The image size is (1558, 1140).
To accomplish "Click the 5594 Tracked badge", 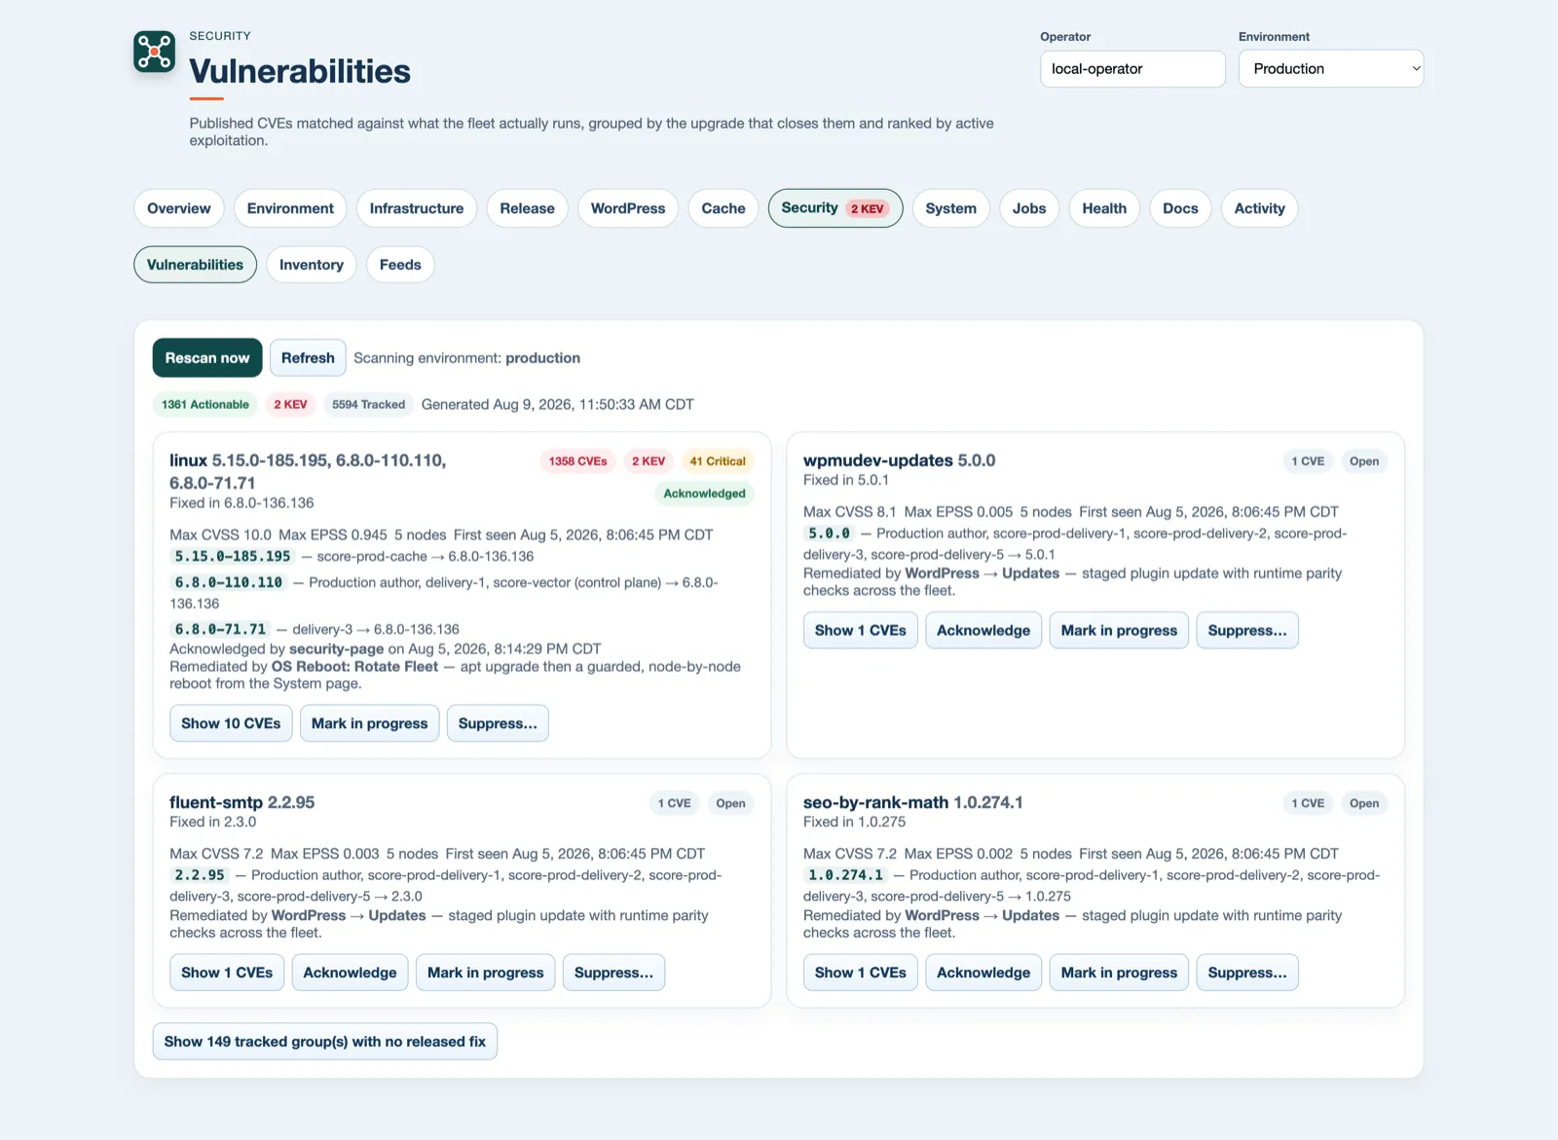I will pos(368,405).
